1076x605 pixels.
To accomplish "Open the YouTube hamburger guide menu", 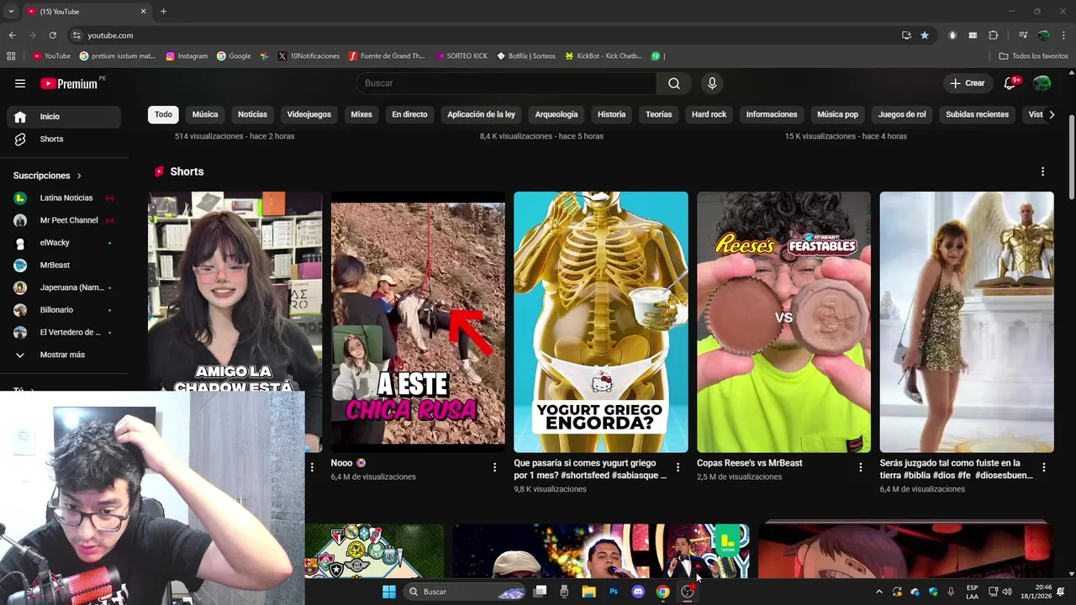I will coord(20,83).
